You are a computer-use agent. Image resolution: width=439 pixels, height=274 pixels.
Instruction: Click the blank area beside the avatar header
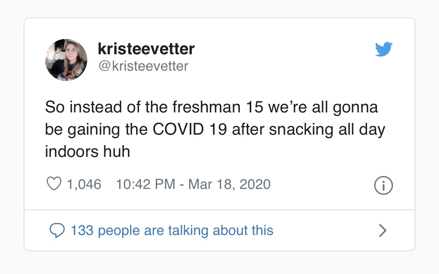[x=281, y=59]
